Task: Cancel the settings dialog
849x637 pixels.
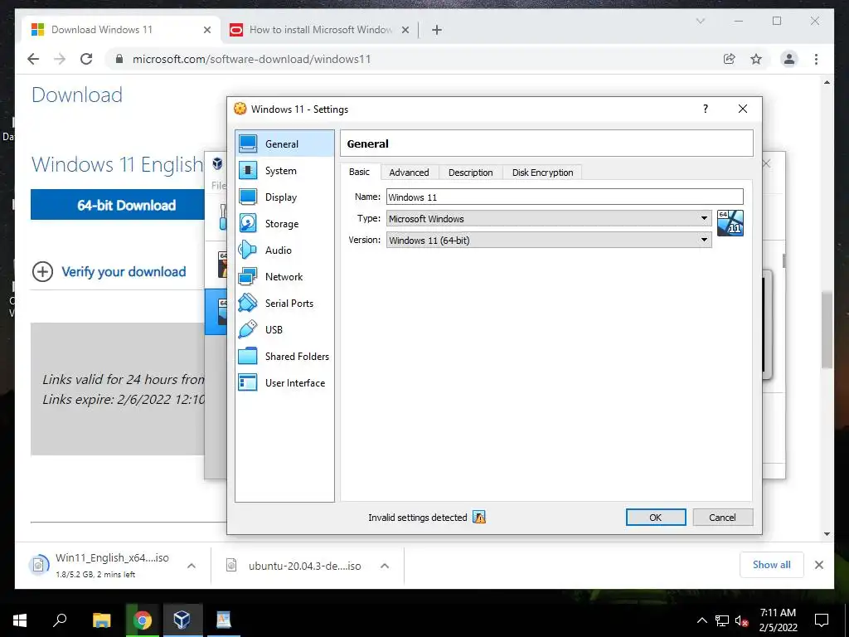Action: click(722, 518)
